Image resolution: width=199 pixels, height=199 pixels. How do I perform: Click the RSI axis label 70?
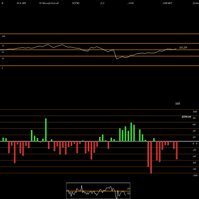3,46
